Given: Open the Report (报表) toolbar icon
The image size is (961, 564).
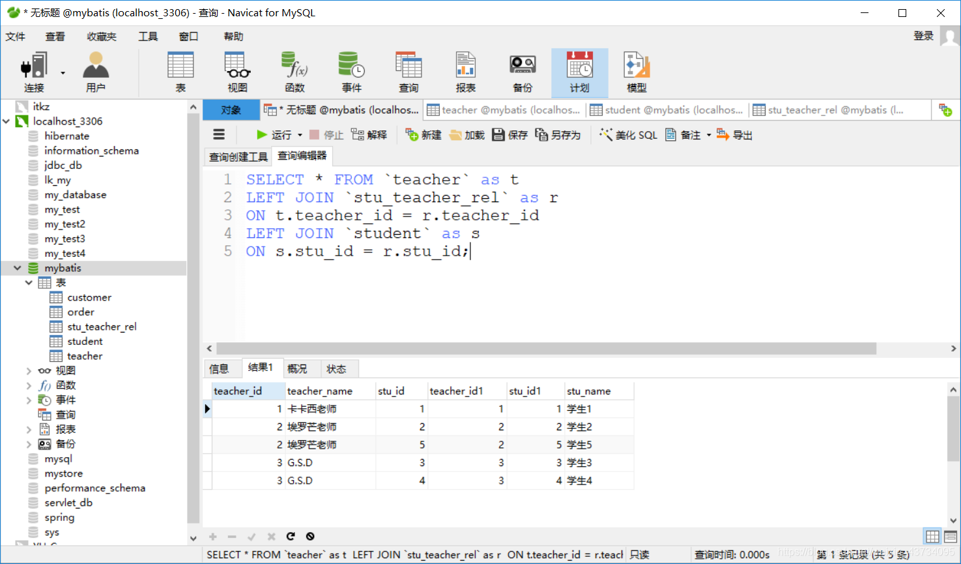Looking at the screenshot, I should pyautogui.click(x=465, y=72).
